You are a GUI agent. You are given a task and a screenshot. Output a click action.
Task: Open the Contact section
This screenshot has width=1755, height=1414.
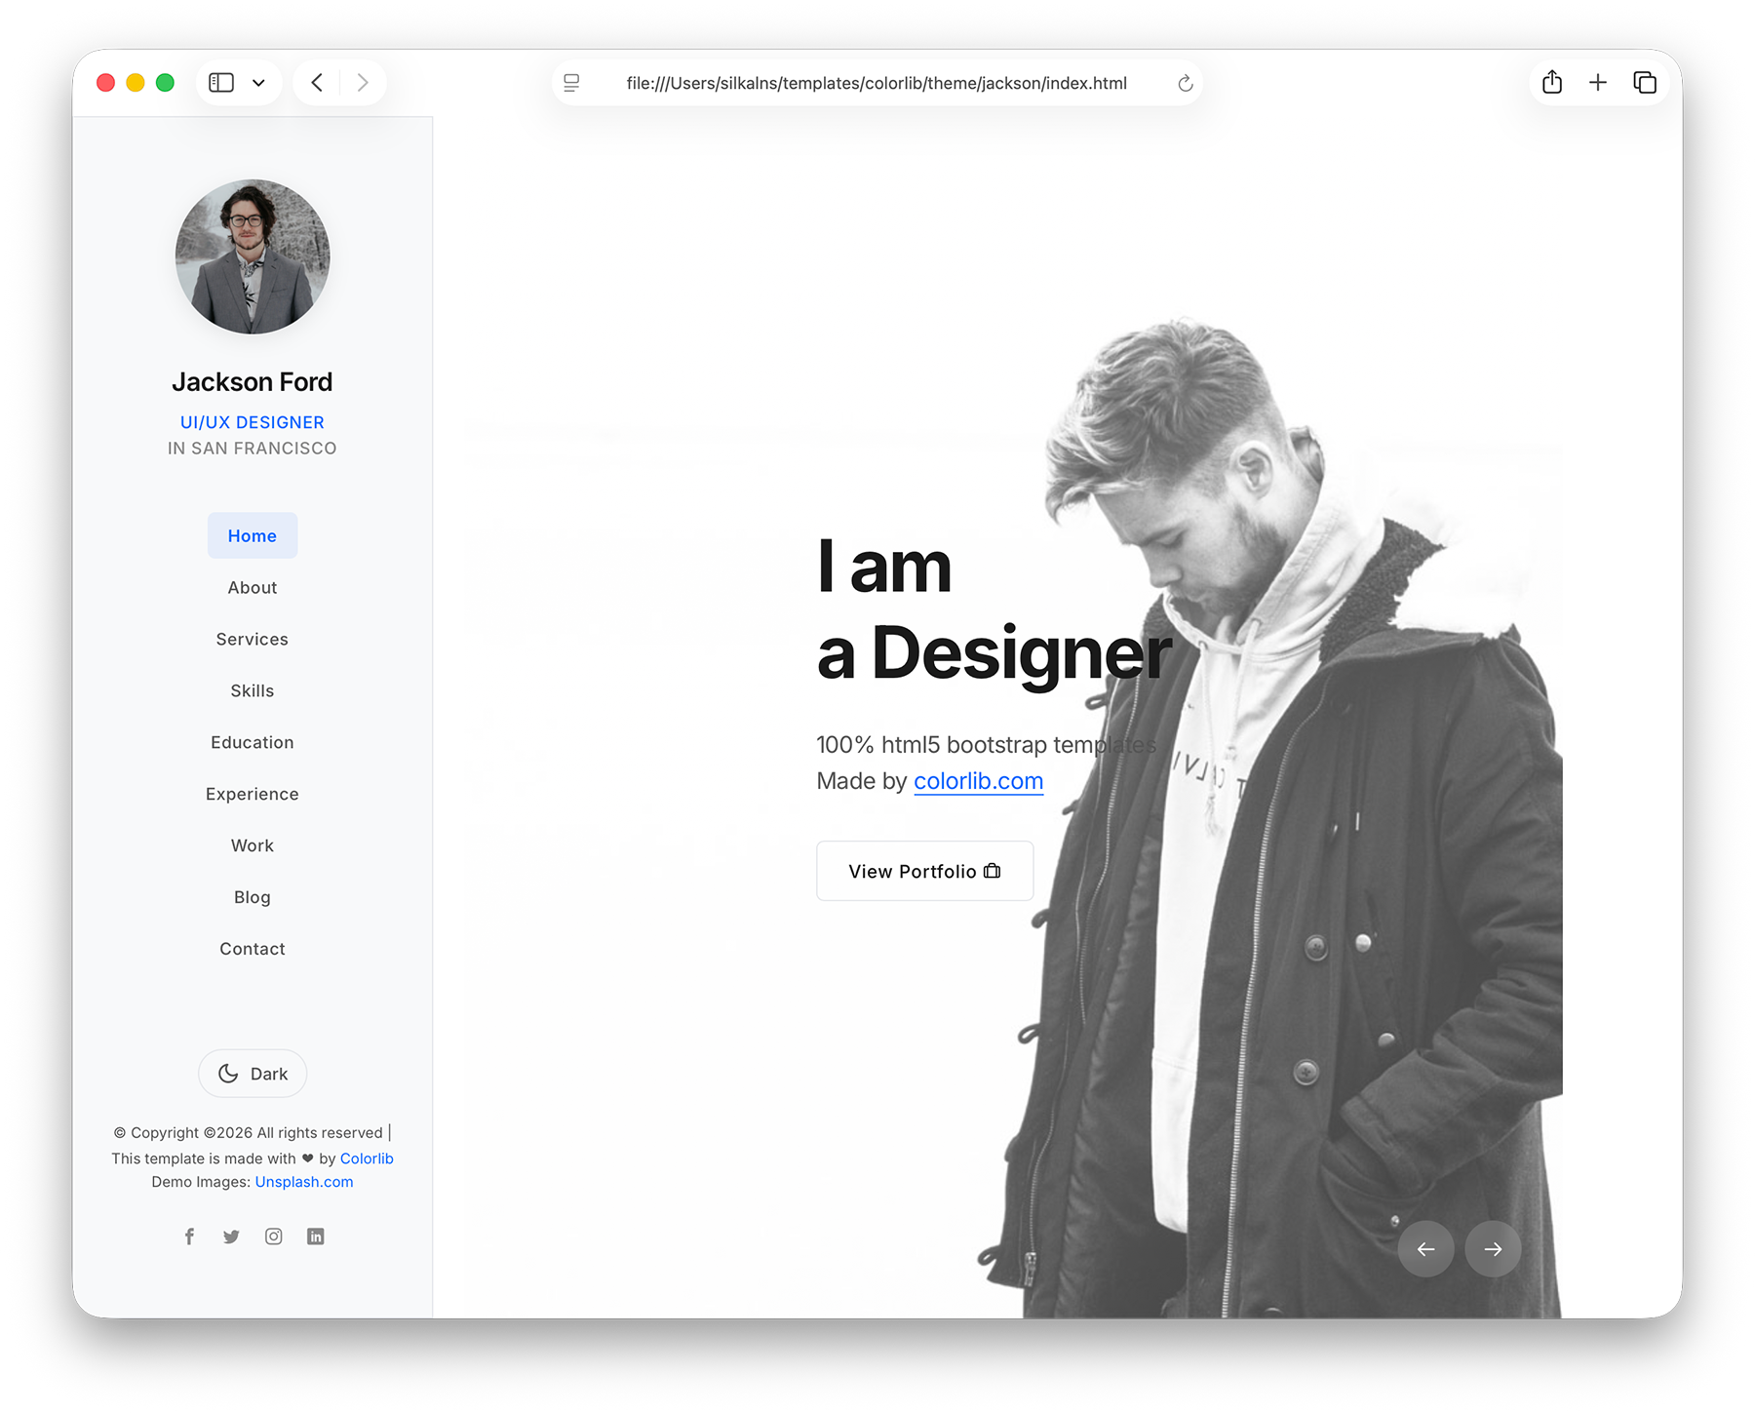coord(252,948)
